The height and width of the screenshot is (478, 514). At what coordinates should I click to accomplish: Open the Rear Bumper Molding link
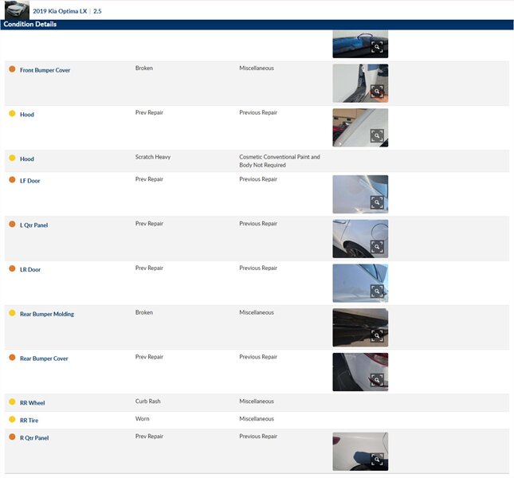46,314
